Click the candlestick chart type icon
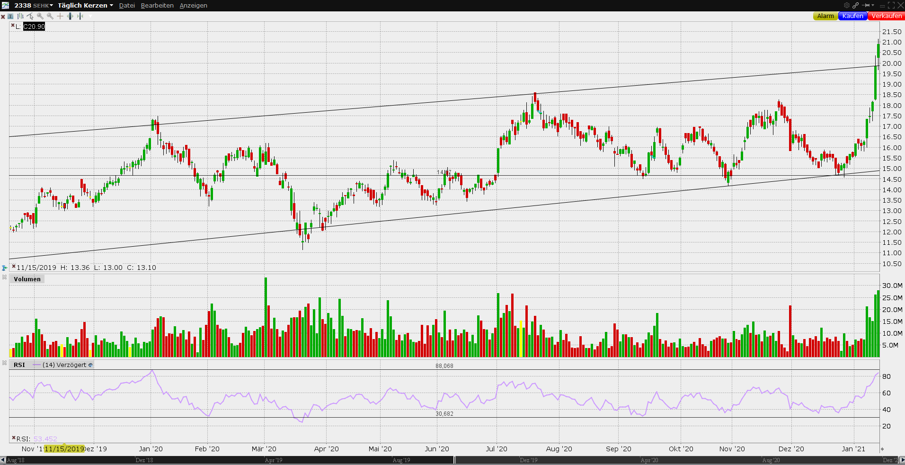Image resolution: width=905 pixels, height=465 pixels. tap(20, 16)
